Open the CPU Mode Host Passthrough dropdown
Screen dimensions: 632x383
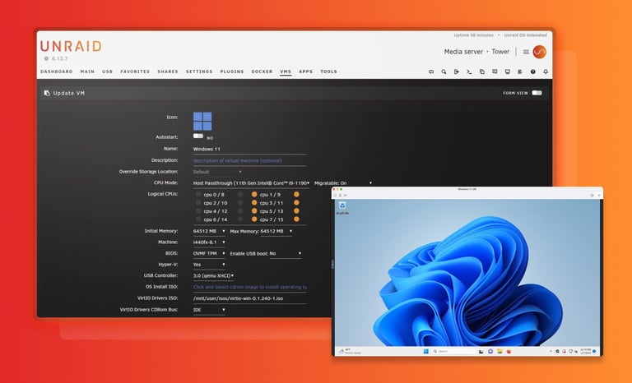click(251, 183)
